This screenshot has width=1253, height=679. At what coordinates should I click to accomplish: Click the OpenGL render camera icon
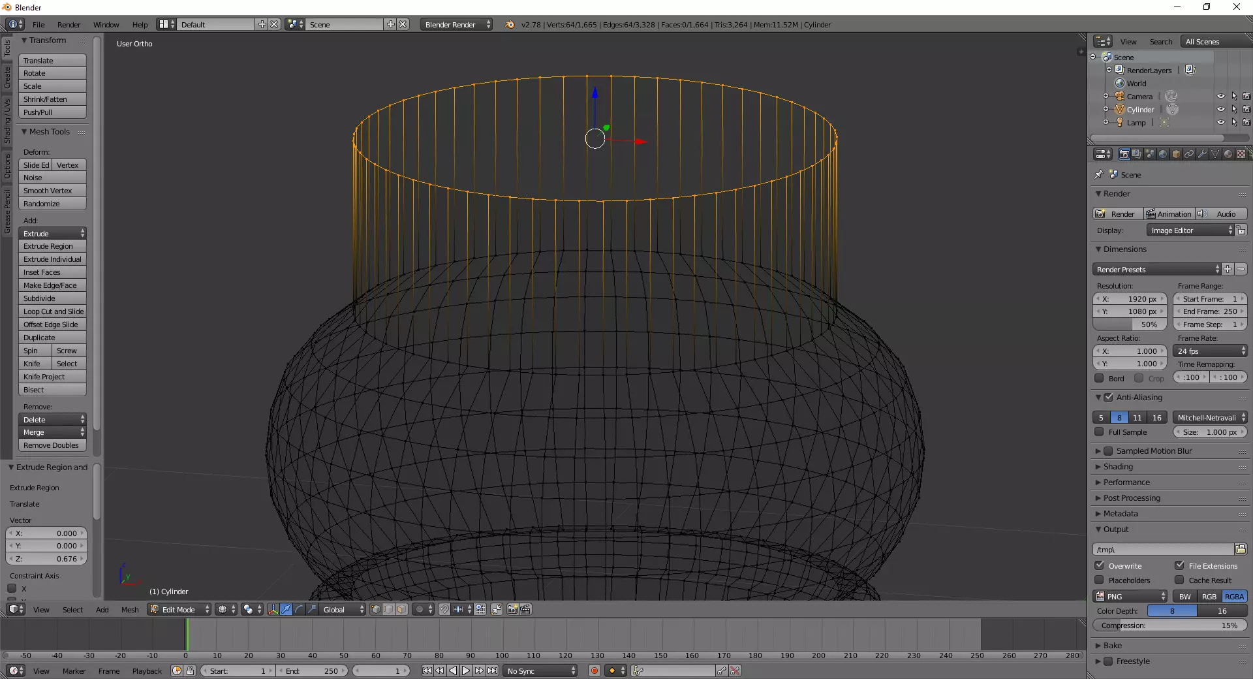pyautogui.click(x=512, y=609)
